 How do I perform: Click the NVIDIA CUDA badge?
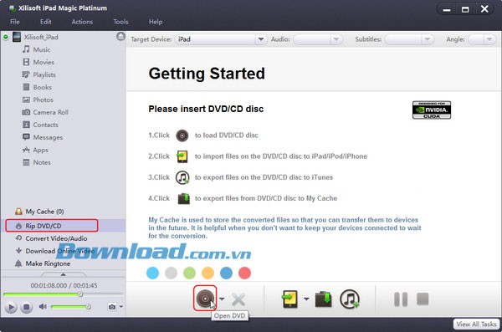click(432, 110)
